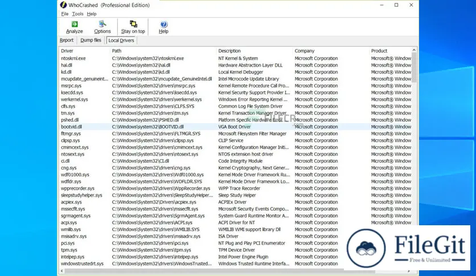Open the Options toolbar icon
Image resolution: width=476 pixels, height=276 pixels.
coord(102,24)
